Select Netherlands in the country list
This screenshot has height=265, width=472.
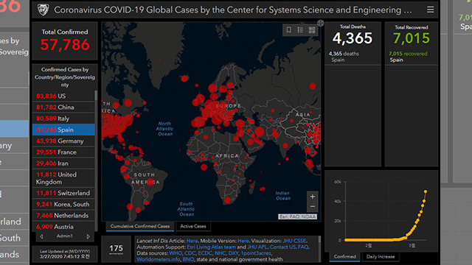click(63, 216)
